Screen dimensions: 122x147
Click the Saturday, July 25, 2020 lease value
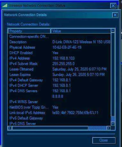(x=79, y=69)
